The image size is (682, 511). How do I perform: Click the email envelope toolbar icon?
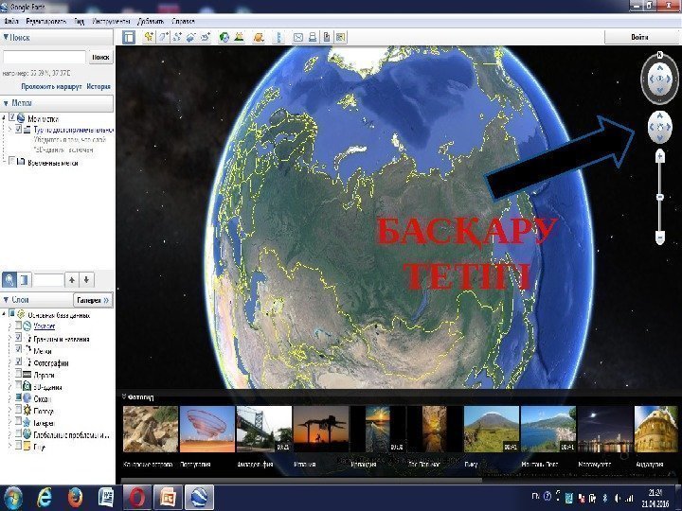tap(298, 37)
